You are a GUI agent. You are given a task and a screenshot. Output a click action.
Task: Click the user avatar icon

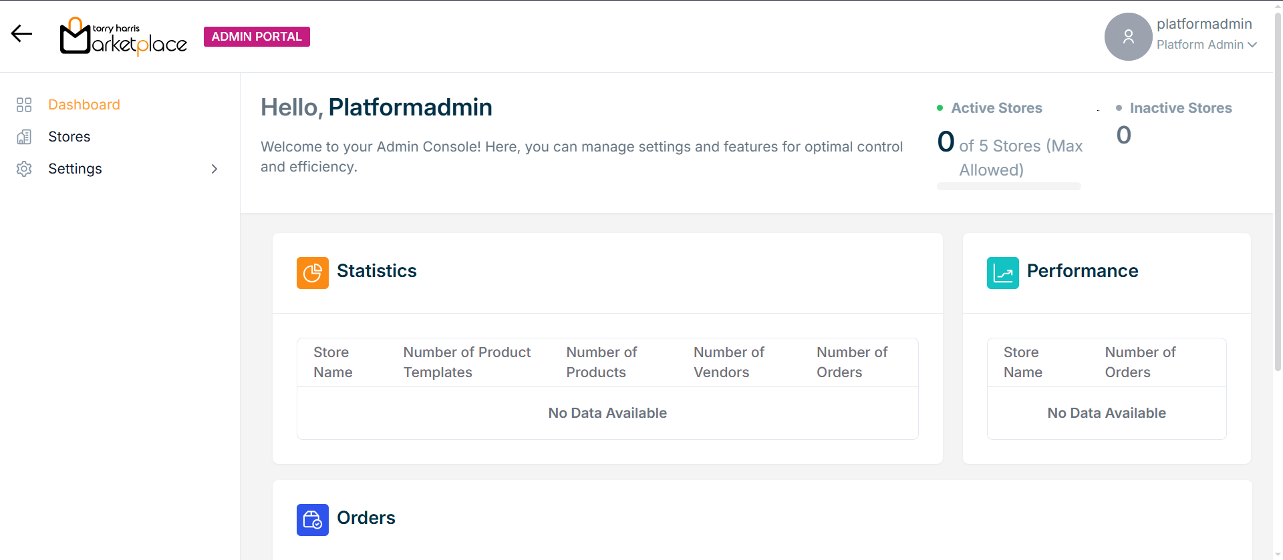pyautogui.click(x=1128, y=37)
